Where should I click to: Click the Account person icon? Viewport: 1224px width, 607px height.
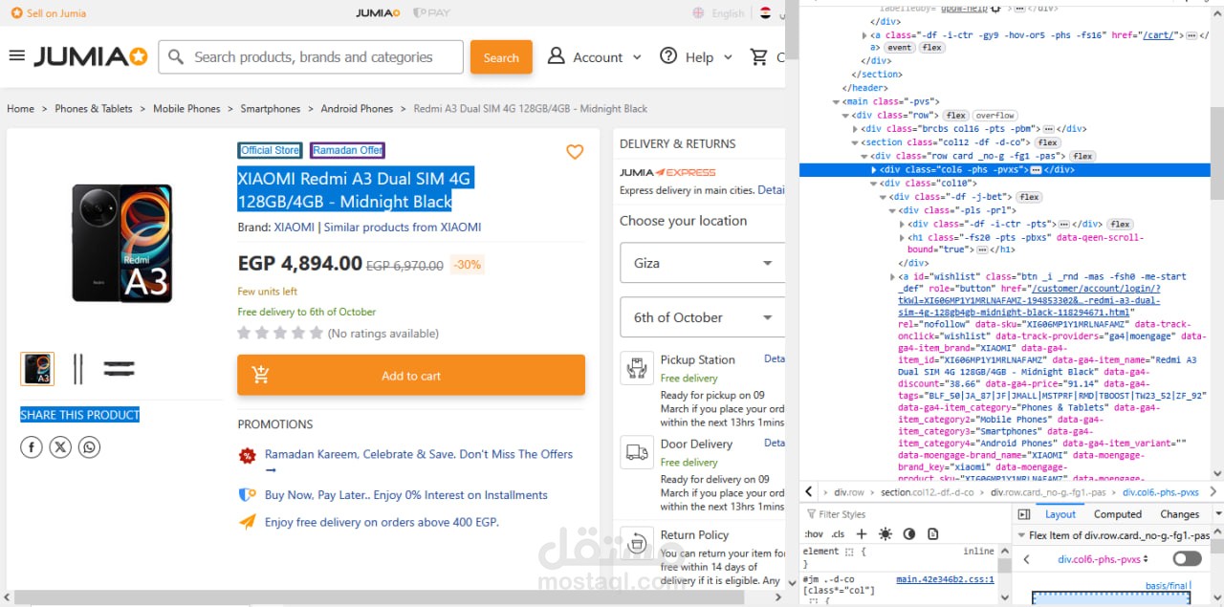(x=556, y=56)
